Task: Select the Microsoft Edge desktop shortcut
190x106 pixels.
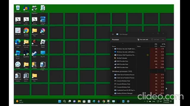Action: pyautogui.click(x=18, y=43)
